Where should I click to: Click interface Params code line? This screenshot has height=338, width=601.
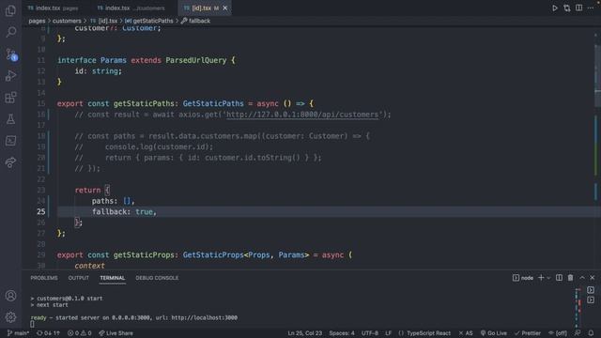(146, 60)
